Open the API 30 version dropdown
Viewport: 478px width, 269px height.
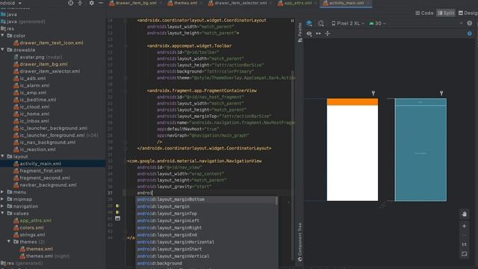[377, 23]
